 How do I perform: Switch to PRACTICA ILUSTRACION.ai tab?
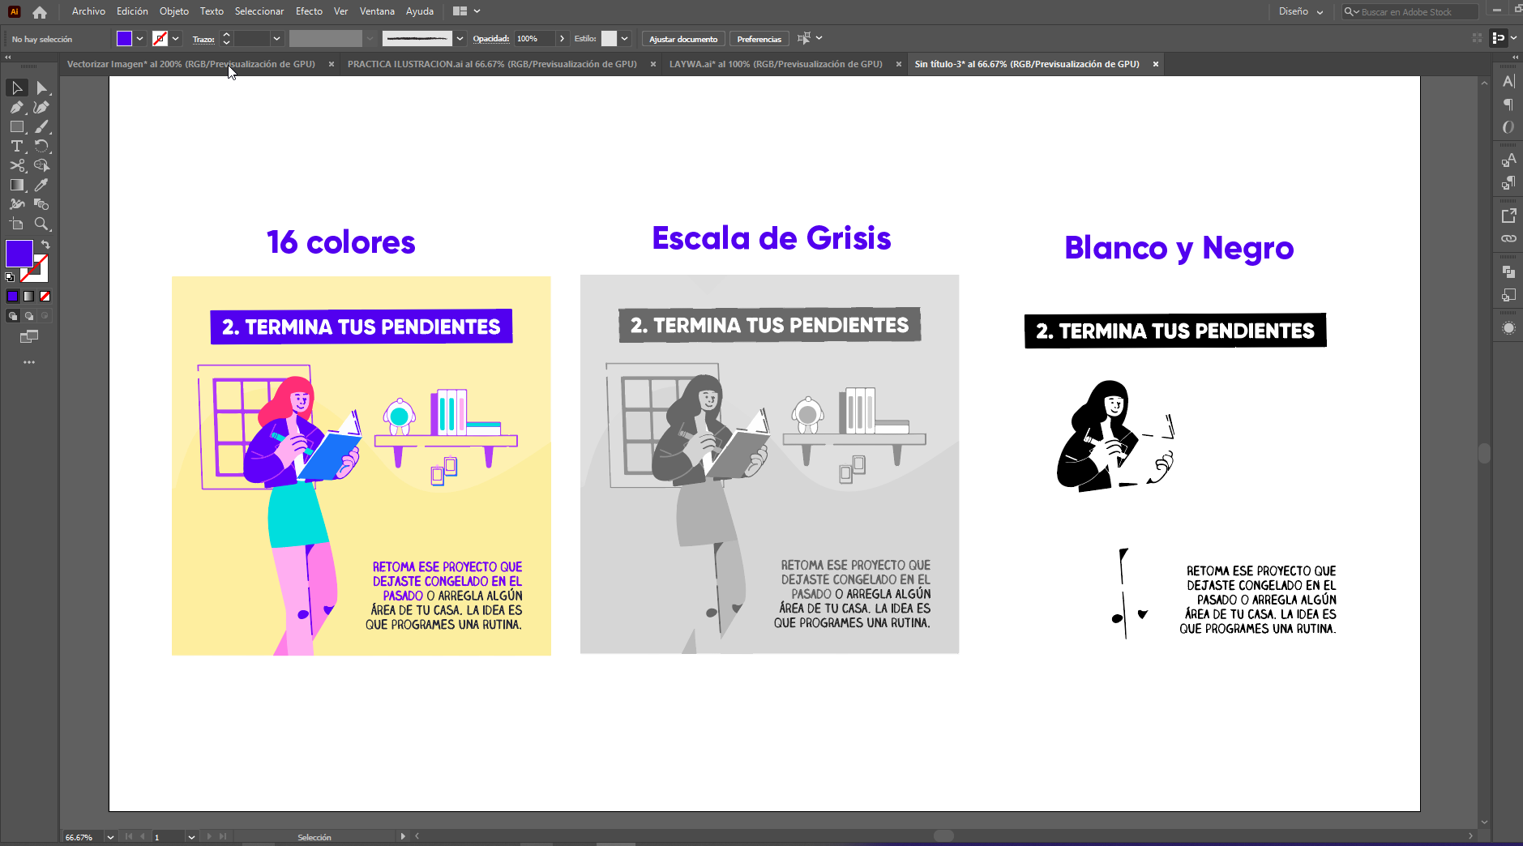click(x=492, y=64)
